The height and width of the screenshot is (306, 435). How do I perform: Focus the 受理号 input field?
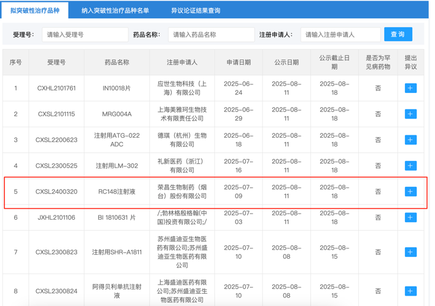pyautogui.click(x=85, y=35)
